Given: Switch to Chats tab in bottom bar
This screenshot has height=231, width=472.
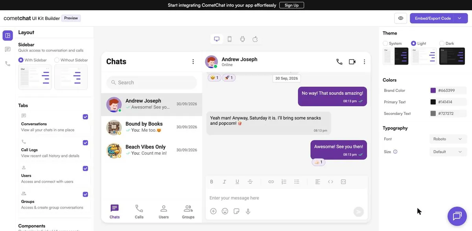Looking at the screenshot, I should (x=114, y=212).
